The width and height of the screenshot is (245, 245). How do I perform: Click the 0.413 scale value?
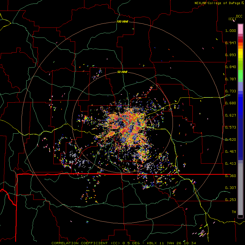point(231,164)
